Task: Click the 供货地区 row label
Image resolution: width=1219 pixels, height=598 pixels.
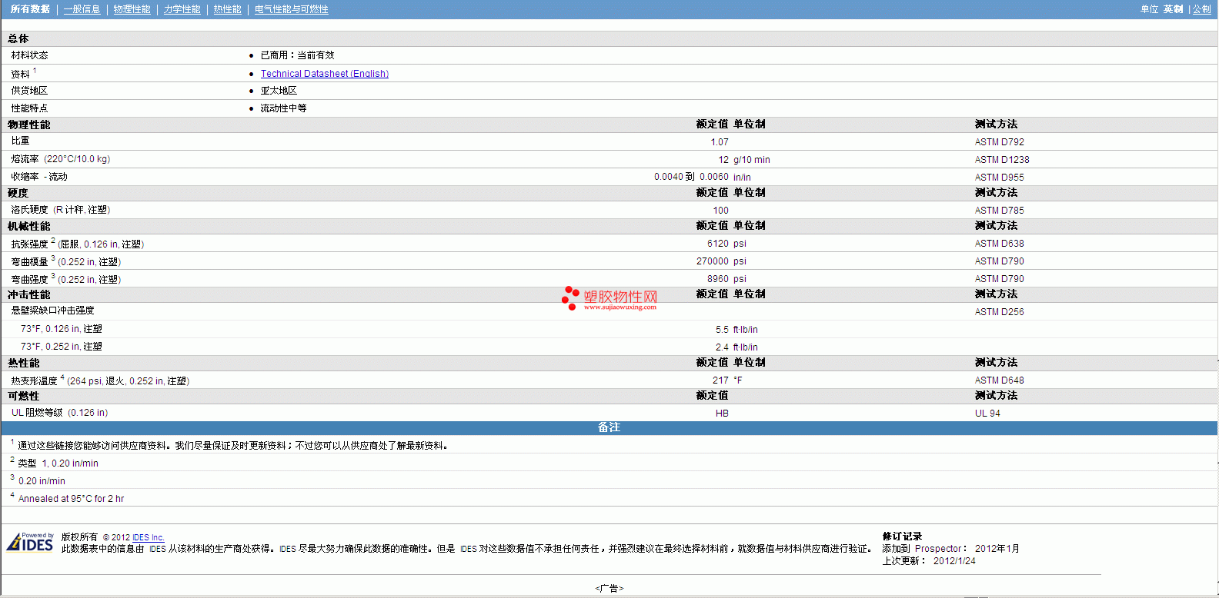Action: point(29,91)
